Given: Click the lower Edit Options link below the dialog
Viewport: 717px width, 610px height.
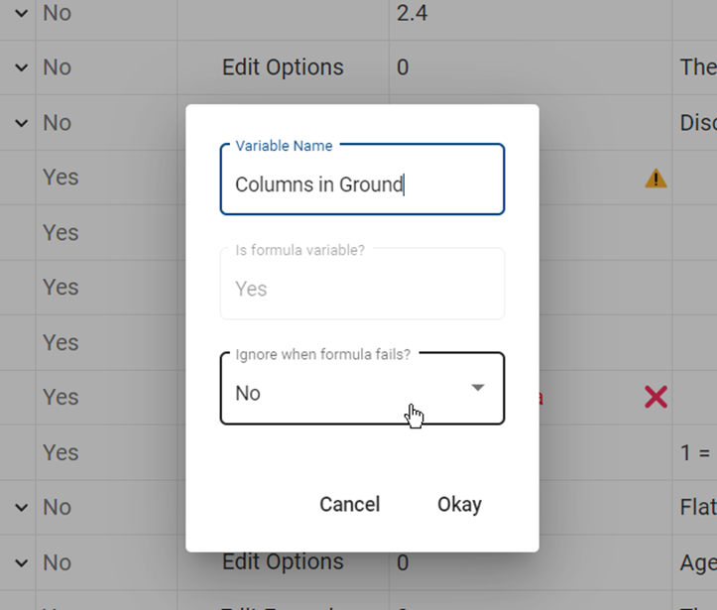Looking at the screenshot, I should click(283, 561).
